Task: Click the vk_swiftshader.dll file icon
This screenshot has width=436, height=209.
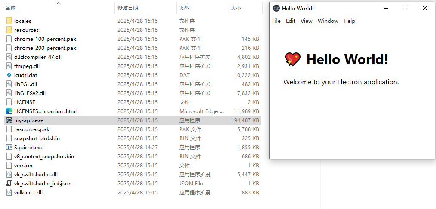Action: [9, 174]
